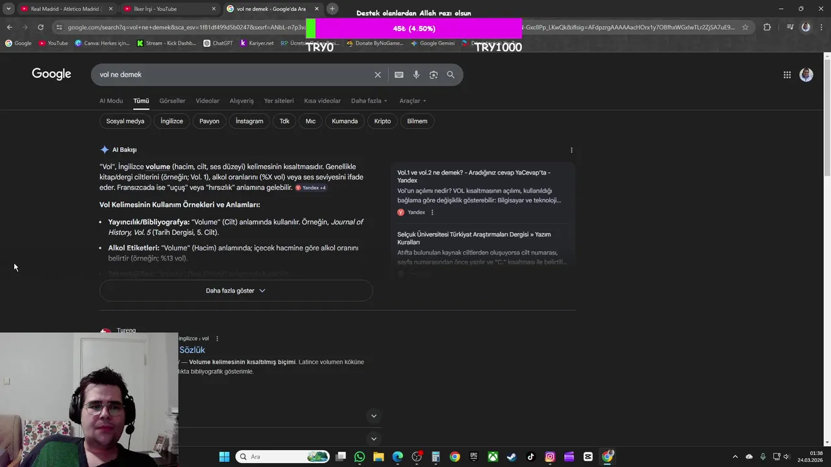The width and height of the screenshot is (831, 467).
Task: Open the ChatGPT bookmark
Action: click(218, 43)
